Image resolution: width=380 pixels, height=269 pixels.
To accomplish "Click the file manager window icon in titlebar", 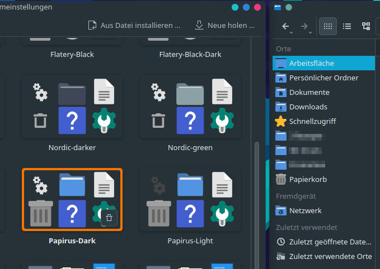I will 278,7.
